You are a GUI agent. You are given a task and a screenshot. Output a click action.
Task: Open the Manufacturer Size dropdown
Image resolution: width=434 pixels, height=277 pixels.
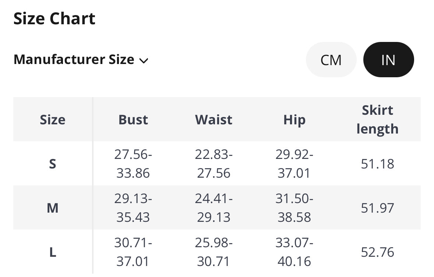(81, 60)
